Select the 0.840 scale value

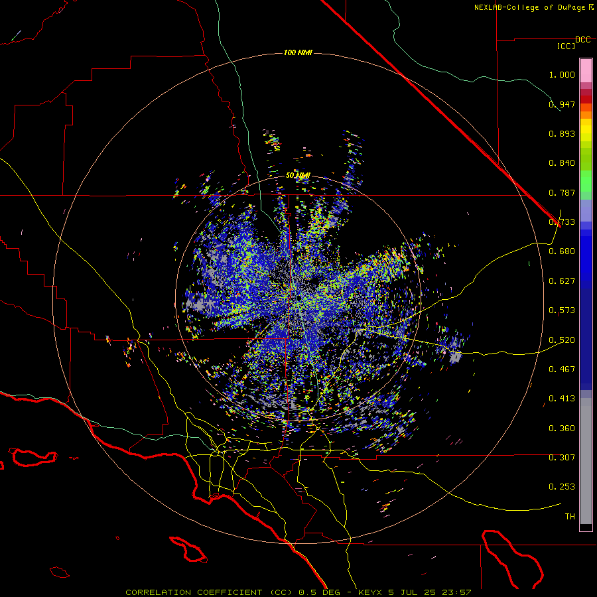(x=562, y=163)
